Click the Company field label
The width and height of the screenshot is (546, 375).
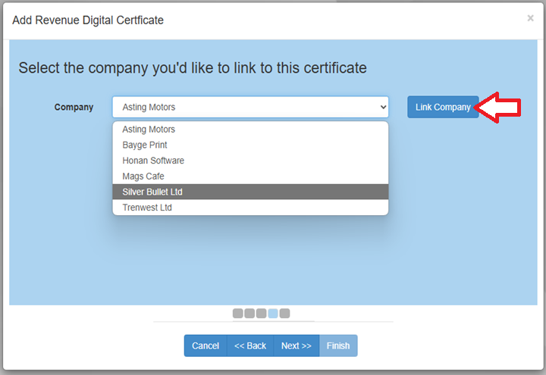(x=74, y=108)
